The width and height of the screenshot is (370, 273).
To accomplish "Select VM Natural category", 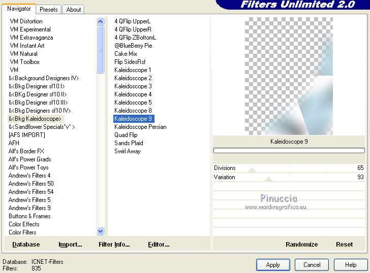I will (x=23, y=54).
